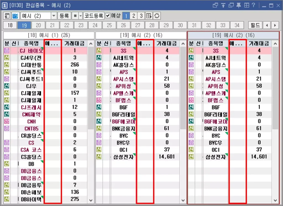The image size is (283, 206).
Task: Click 종목명 column header in middle panel
Action: tap(124, 43)
